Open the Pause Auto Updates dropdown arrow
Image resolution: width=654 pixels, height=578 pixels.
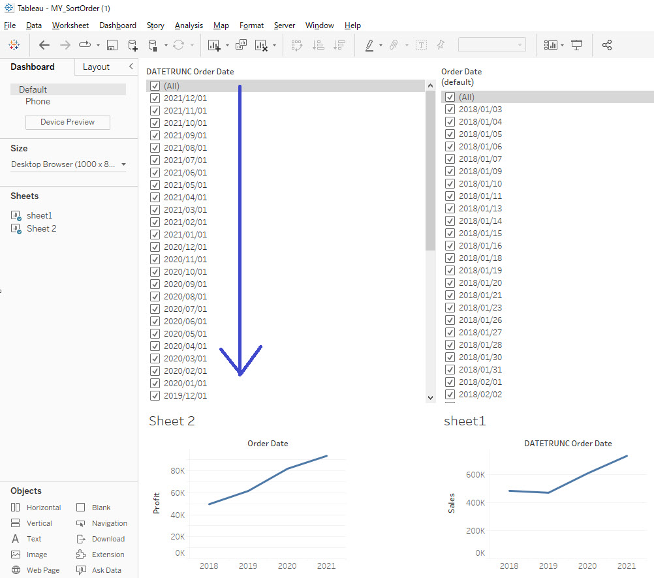(x=166, y=45)
